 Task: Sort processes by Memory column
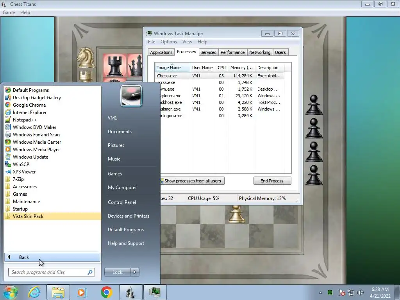click(241, 68)
